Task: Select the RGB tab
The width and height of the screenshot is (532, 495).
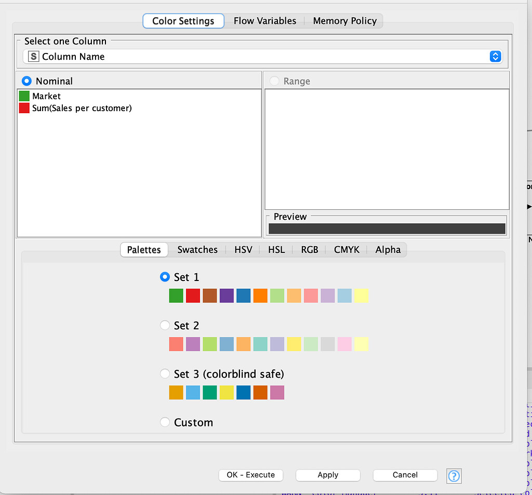Action: click(309, 250)
